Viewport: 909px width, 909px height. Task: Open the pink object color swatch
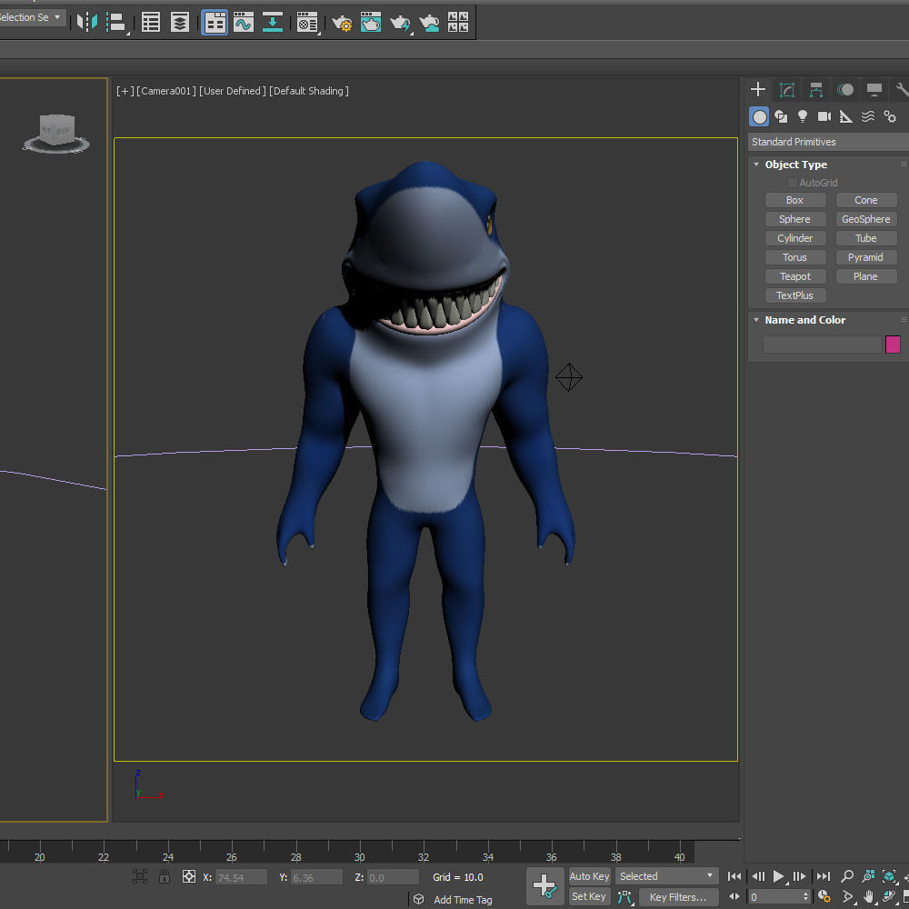893,345
